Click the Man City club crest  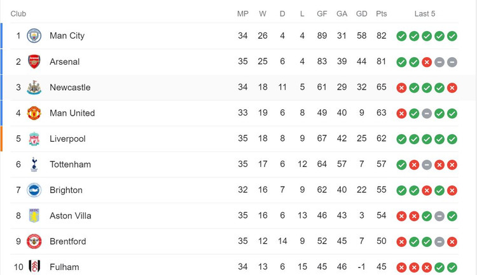(34, 36)
